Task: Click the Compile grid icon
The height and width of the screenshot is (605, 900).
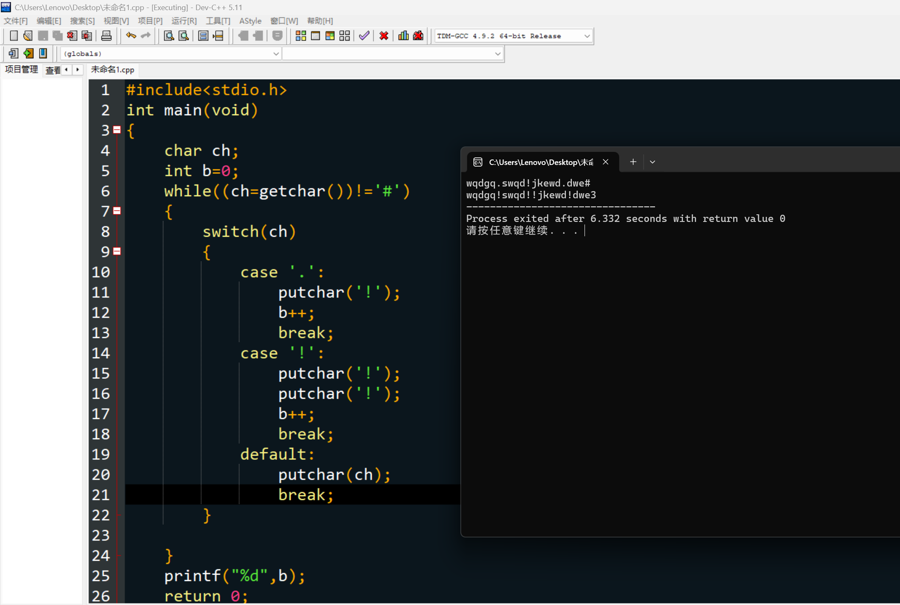Action: point(301,36)
